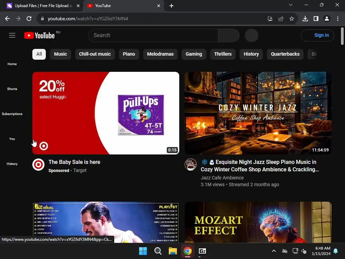Screen dimensions: 345x259
Task: Open Shorts in the sidebar
Action: (12, 89)
